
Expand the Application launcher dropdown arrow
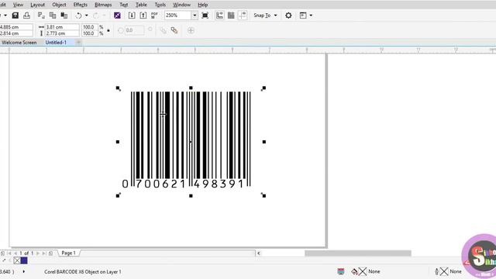pyautogui.click(x=311, y=15)
